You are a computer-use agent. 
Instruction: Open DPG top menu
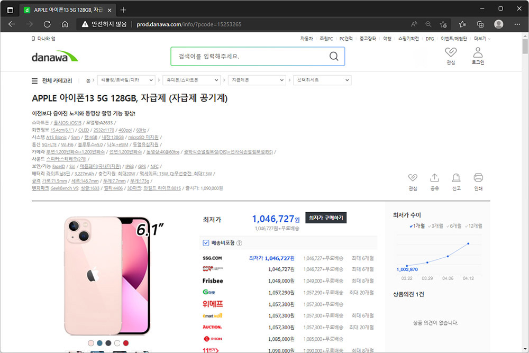tap(430, 39)
